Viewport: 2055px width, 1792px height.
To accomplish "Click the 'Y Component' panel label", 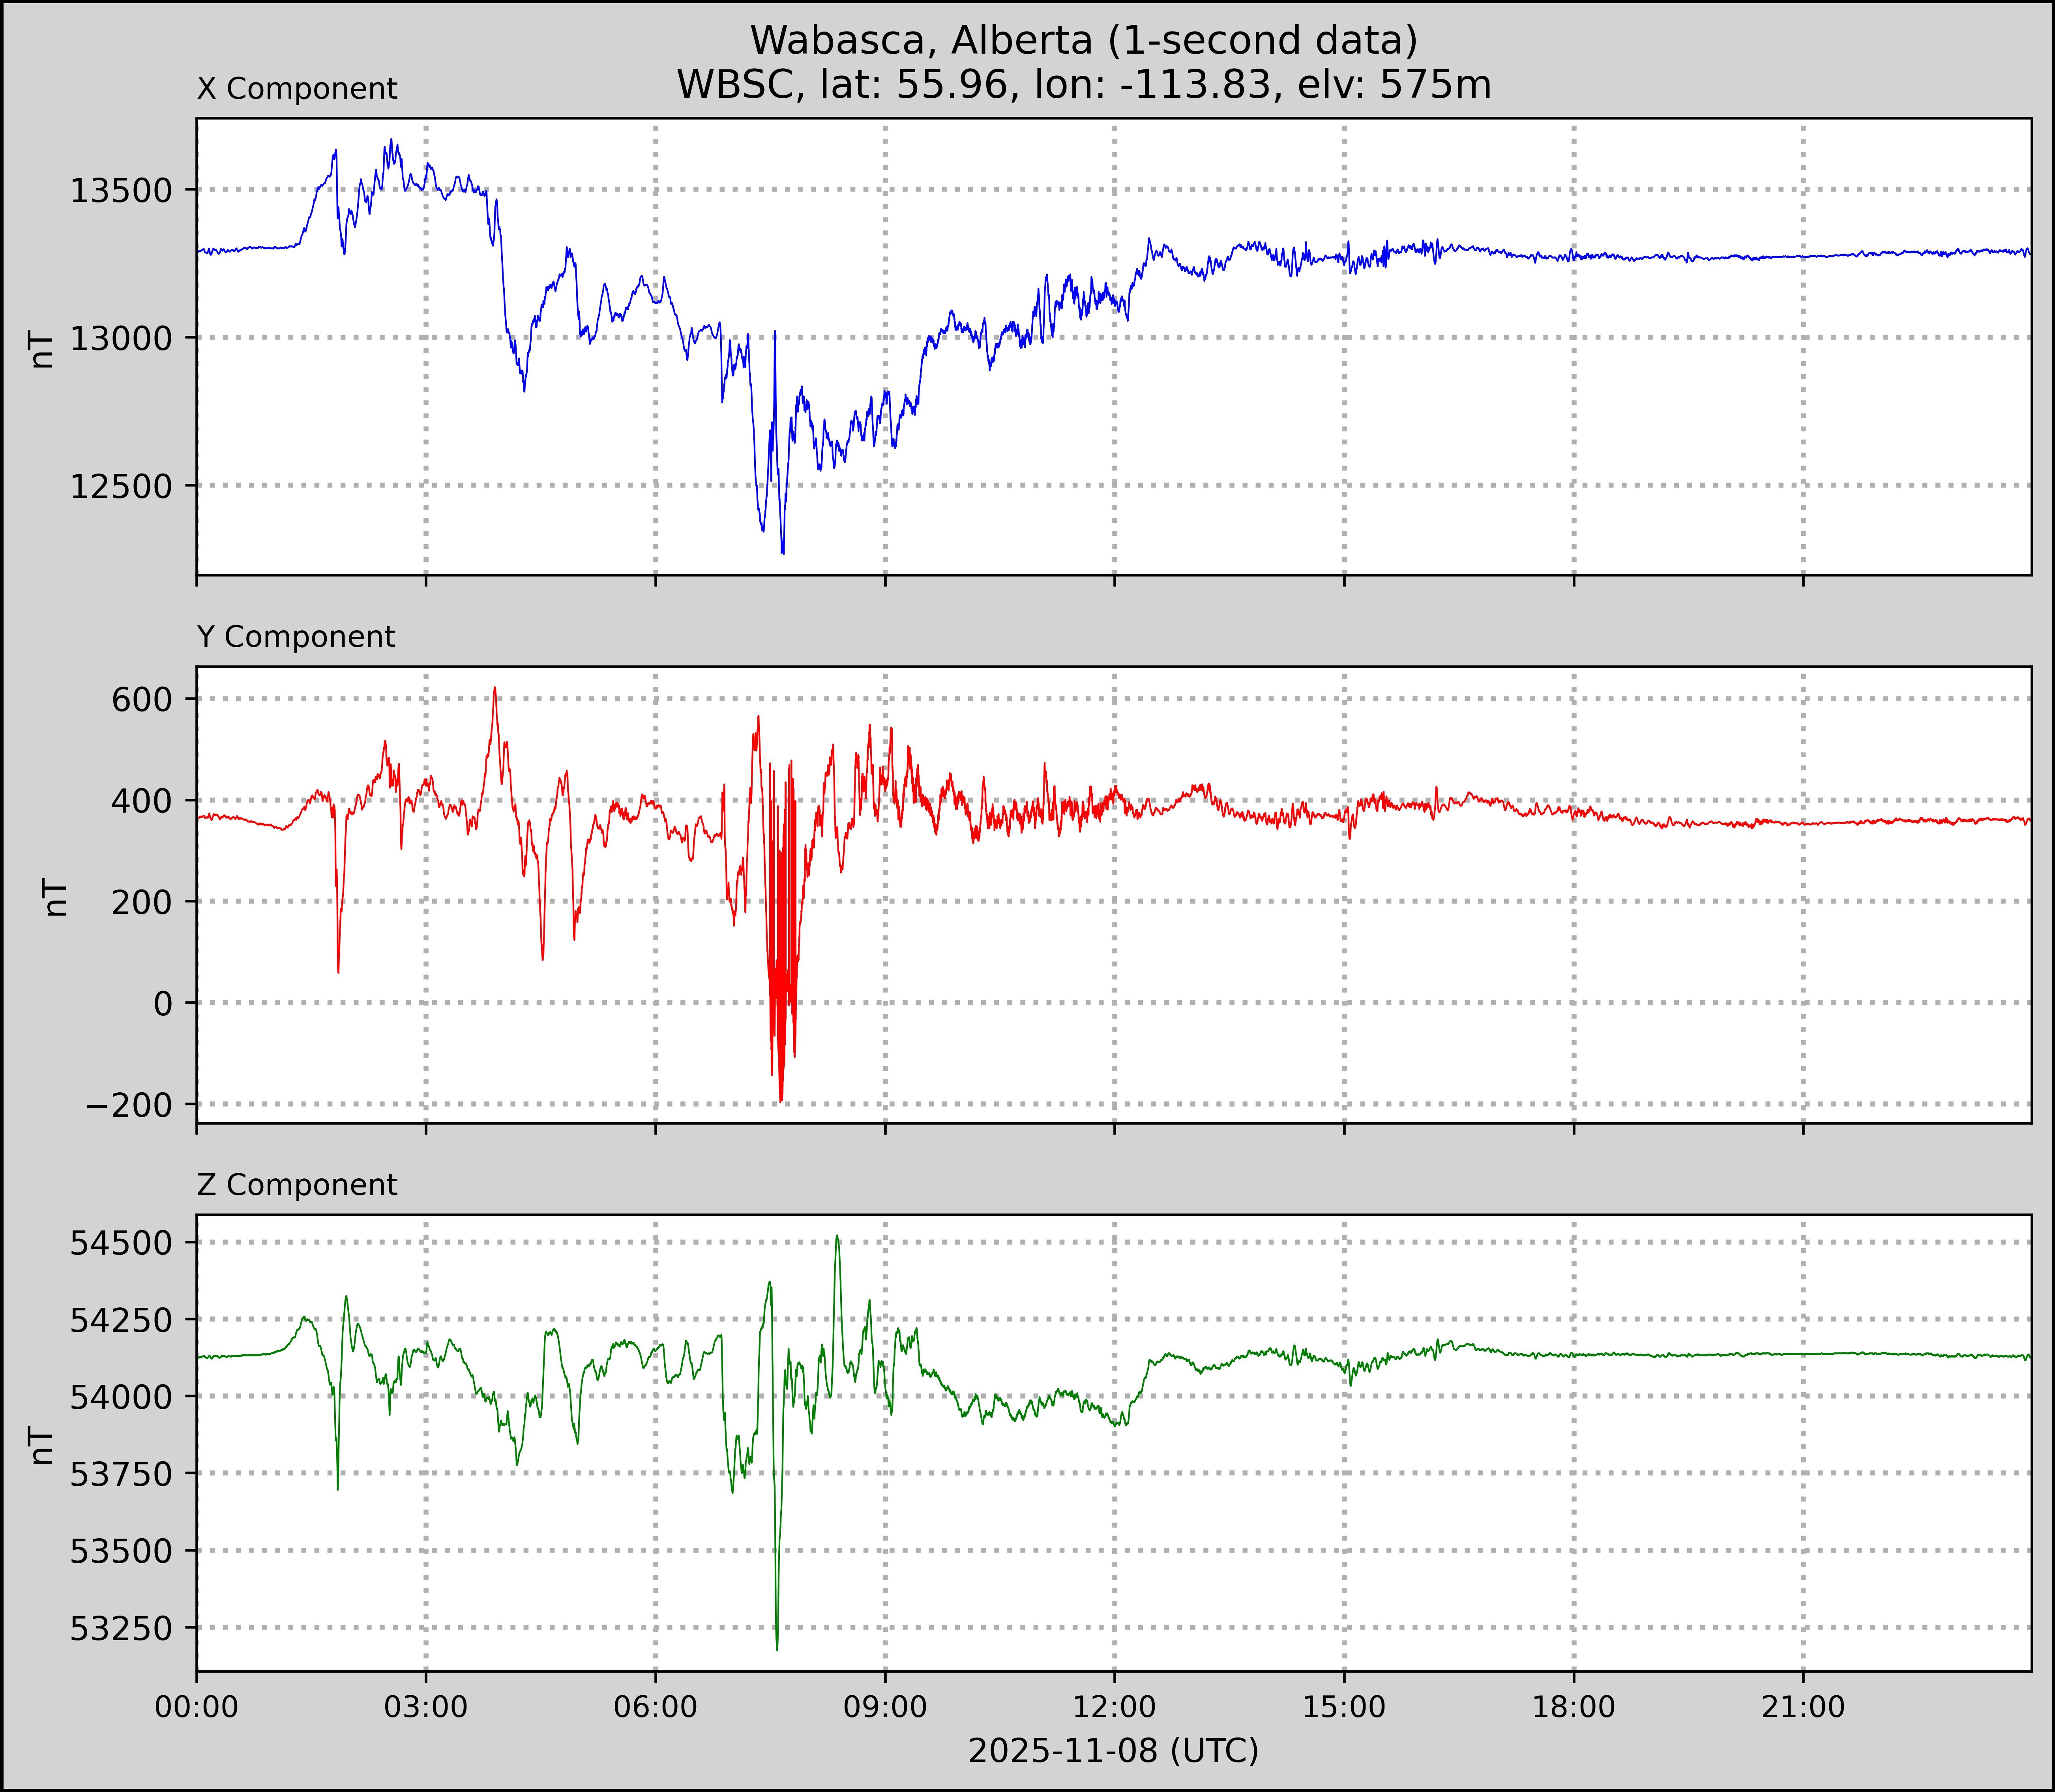I will click(x=296, y=637).
